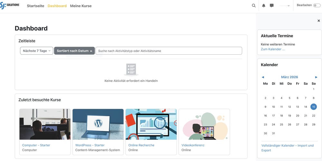Click the Computer - Starter course thumbnail
The height and width of the screenshot is (161, 322).
[x=45, y=124]
